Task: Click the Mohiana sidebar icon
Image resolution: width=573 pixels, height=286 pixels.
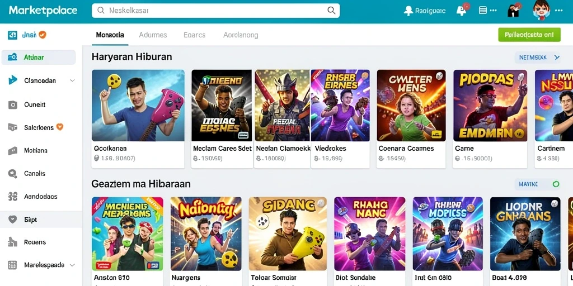Action: pos(12,150)
